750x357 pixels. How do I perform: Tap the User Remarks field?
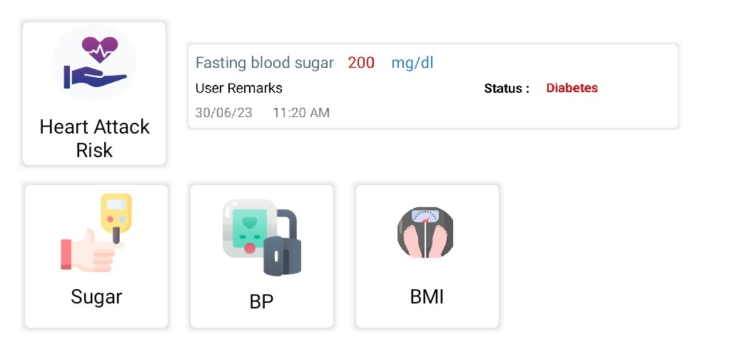coord(238,89)
